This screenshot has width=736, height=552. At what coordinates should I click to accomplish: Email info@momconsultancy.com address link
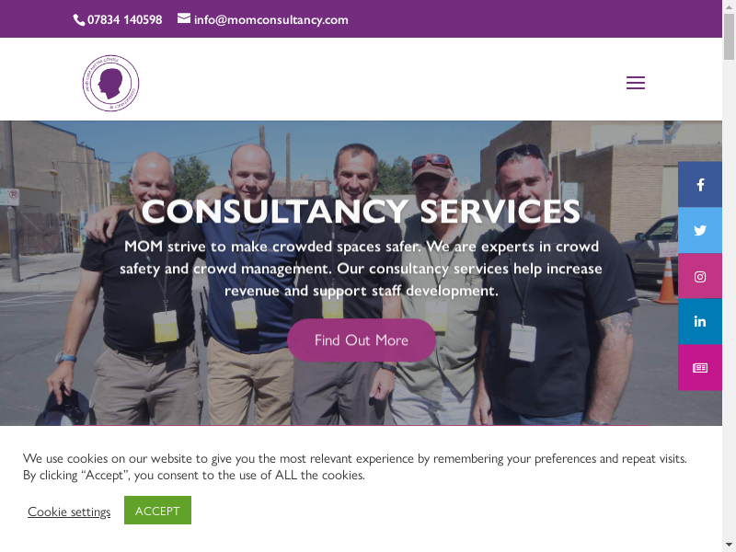pos(270,20)
